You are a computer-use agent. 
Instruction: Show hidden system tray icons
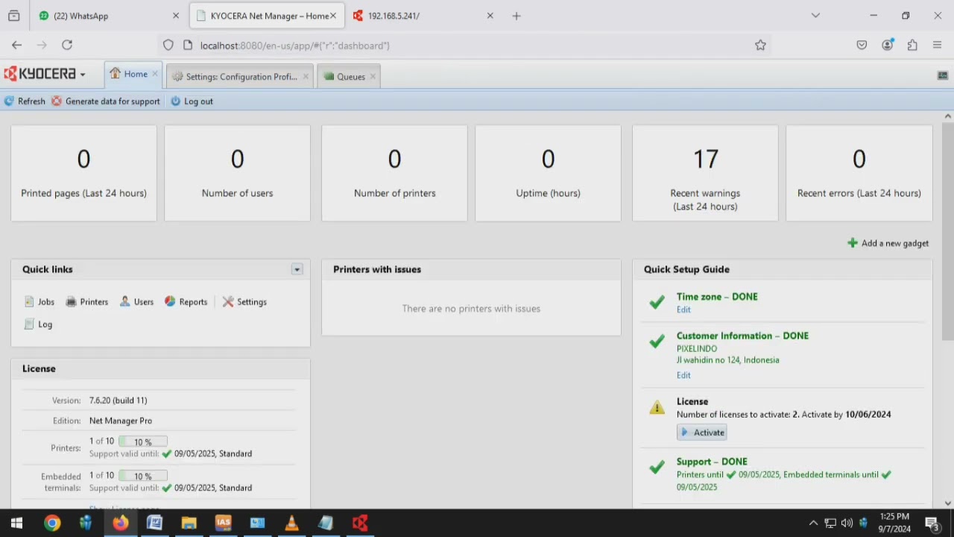click(813, 523)
